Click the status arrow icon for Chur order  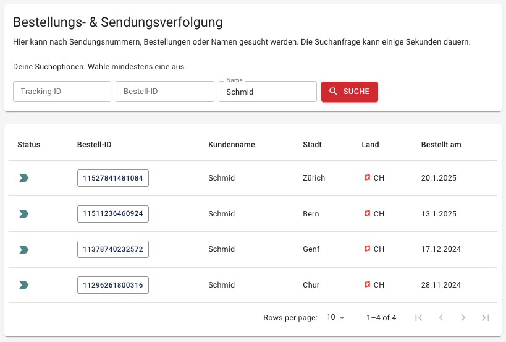click(x=24, y=285)
